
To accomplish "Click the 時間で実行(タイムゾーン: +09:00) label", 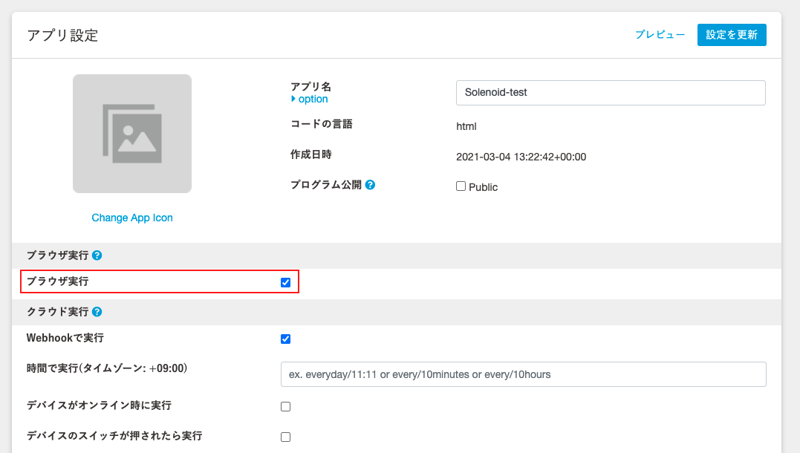I will point(107,368).
